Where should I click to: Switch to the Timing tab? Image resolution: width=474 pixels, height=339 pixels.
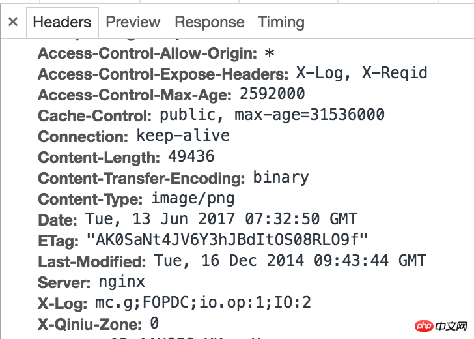(281, 22)
